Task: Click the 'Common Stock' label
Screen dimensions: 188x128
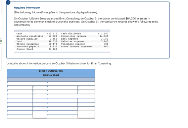Action: coord(25,49)
